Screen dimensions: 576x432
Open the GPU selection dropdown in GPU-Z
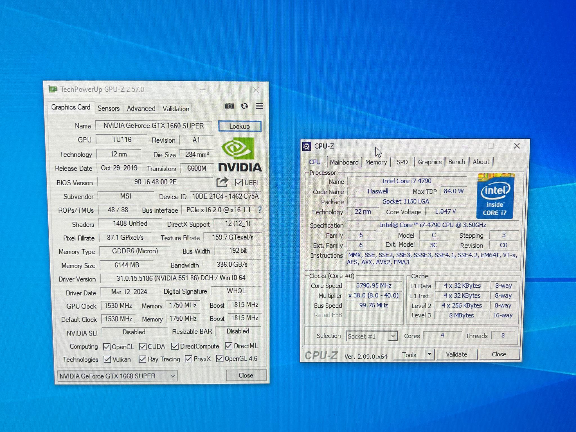(117, 376)
